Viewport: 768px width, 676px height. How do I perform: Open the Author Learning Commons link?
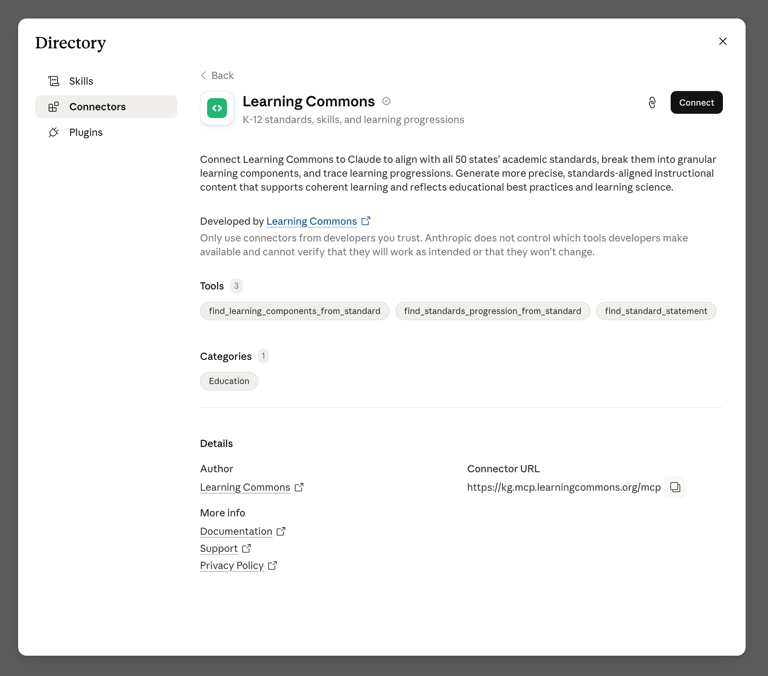245,488
